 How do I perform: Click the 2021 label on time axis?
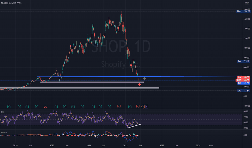(89, 145)
